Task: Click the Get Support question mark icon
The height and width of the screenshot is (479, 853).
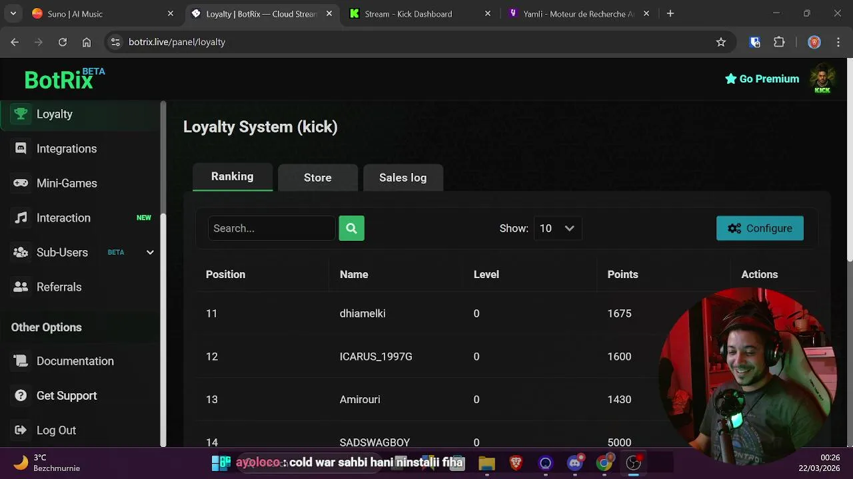Action: coord(21,395)
